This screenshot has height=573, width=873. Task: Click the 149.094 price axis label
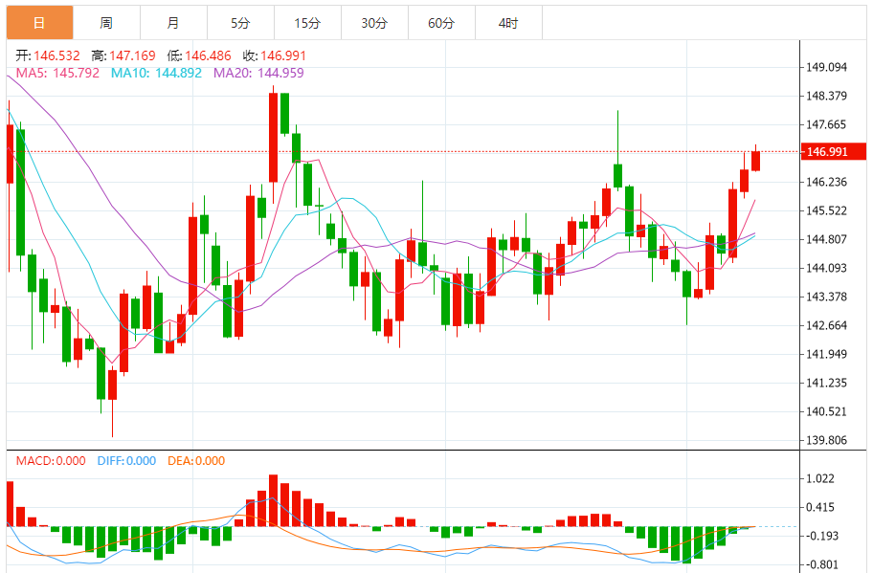pos(826,67)
